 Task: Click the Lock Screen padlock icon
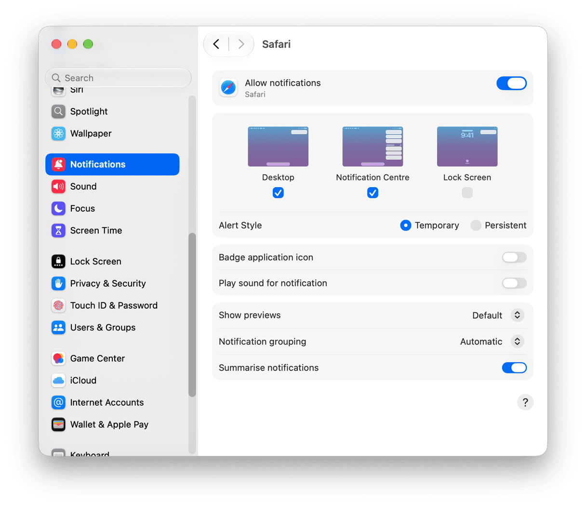58,261
